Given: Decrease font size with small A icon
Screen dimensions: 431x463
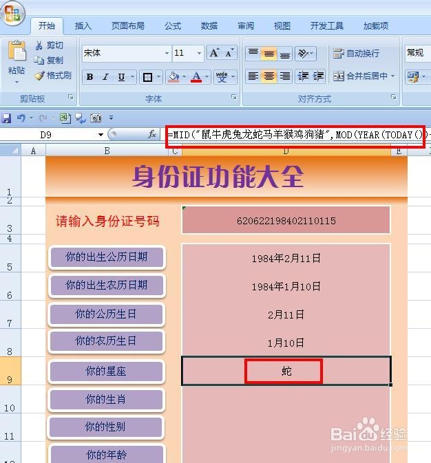Looking at the screenshot, I should coord(229,53).
